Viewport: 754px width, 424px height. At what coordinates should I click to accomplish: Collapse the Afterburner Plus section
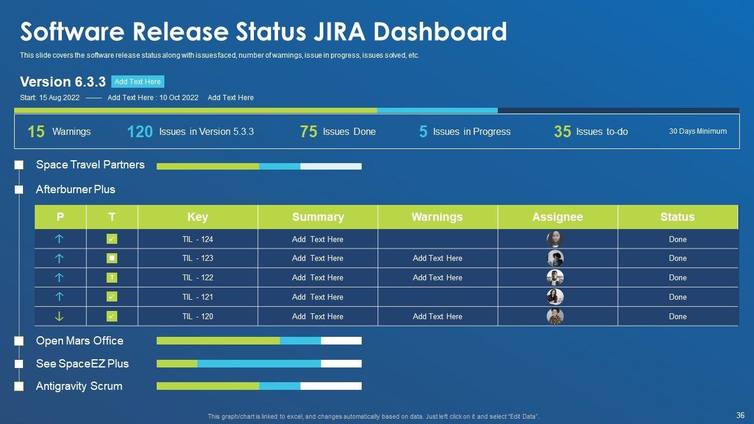coord(19,190)
